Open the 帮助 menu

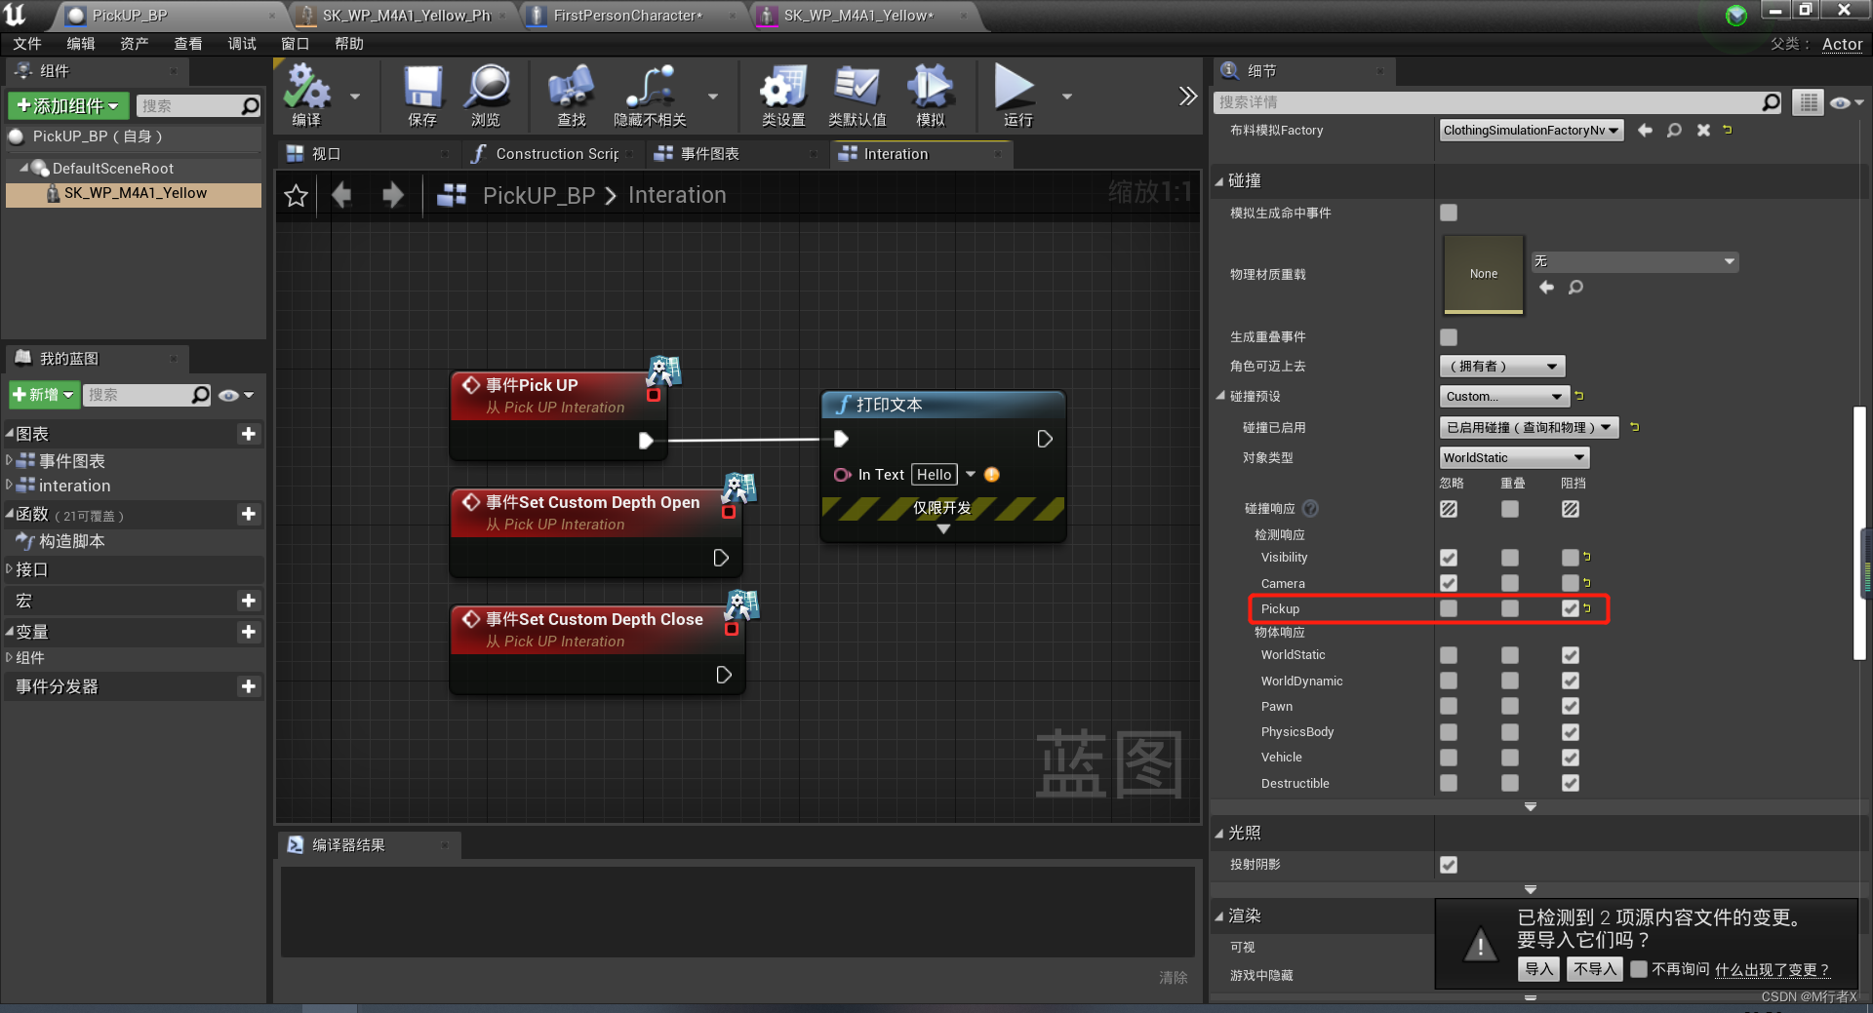click(349, 44)
